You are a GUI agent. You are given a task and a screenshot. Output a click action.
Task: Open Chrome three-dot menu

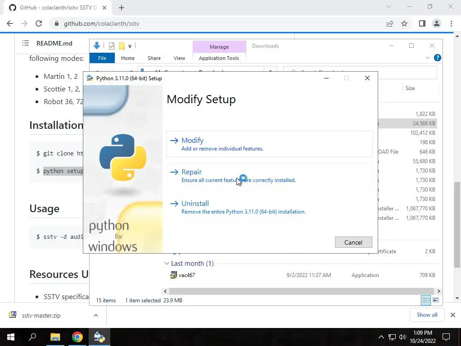click(451, 23)
